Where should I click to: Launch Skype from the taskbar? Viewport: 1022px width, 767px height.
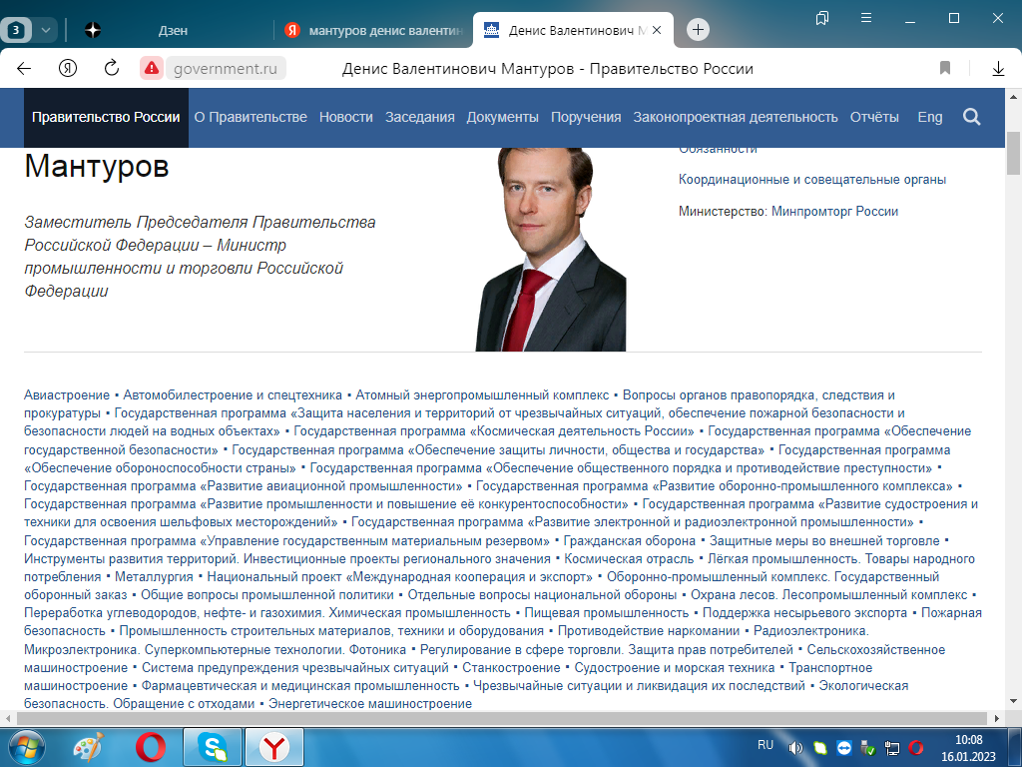tap(212, 747)
